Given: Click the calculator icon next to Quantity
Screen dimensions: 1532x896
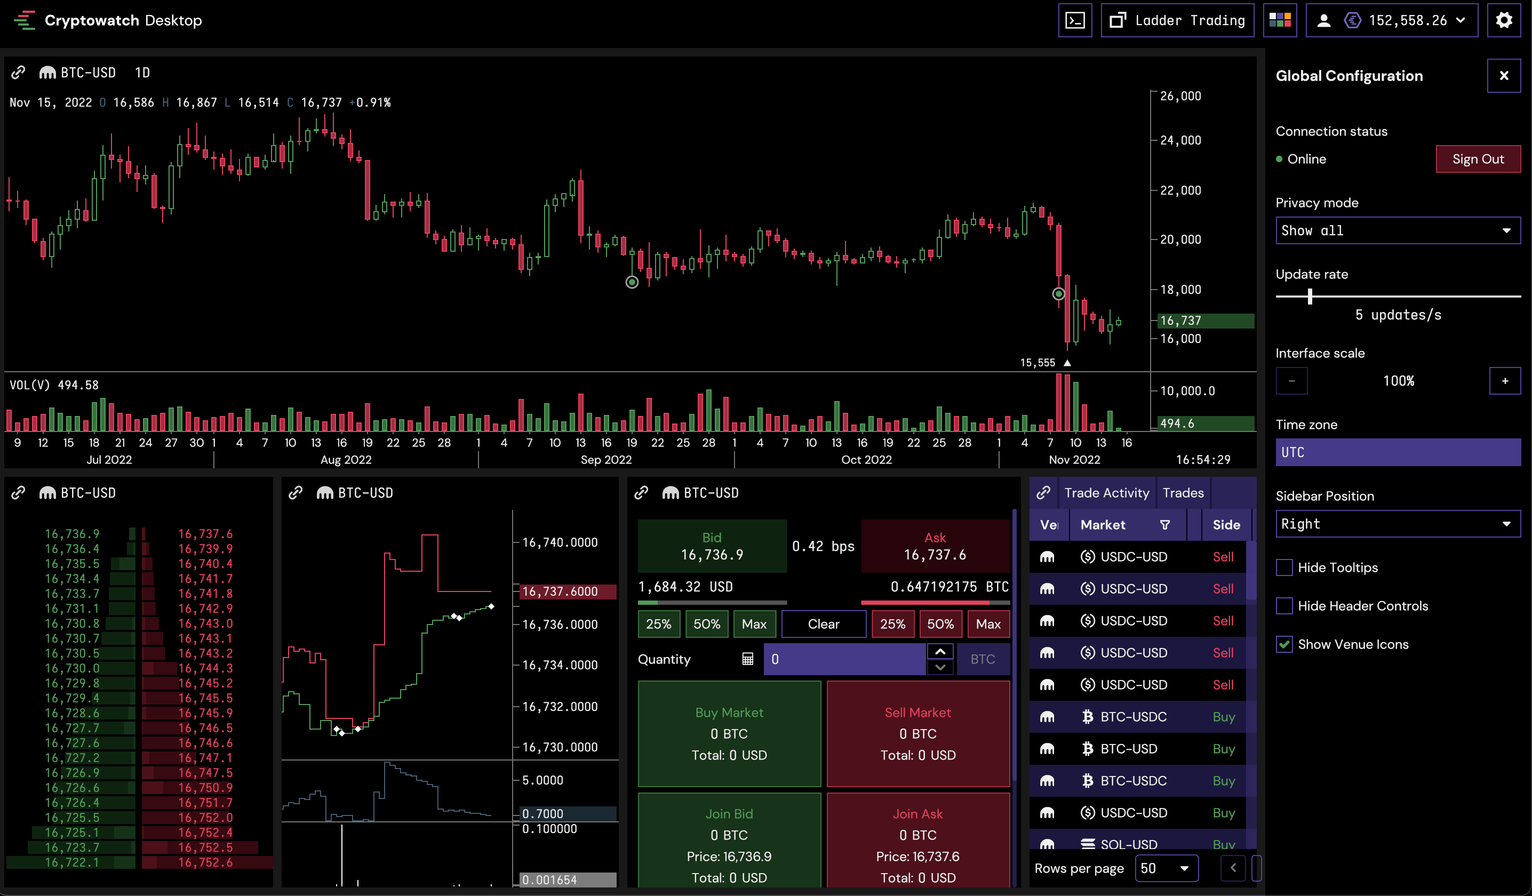Looking at the screenshot, I should click(x=747, y=659).
